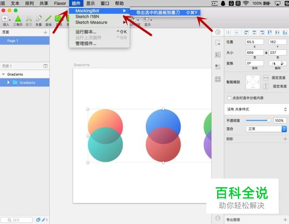Viewport: 289px width, 224px height.
Task: Click the smart resizing constraint box
Action: click(253, 82)
